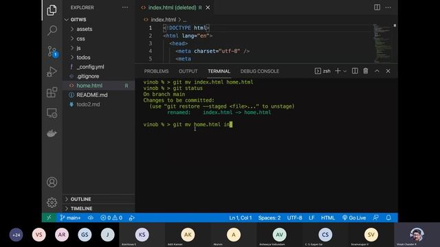The width and height of the screenshot is (440, 247).
Task: Open the Extensions view icon
Action: (52, 92)
